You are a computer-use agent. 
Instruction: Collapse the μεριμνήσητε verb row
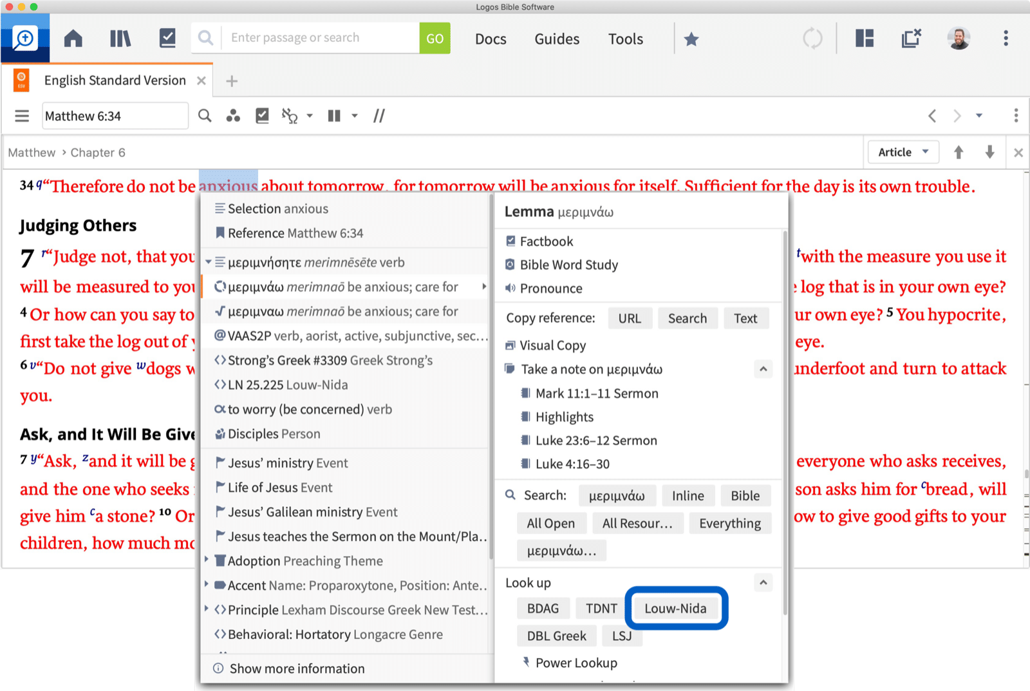209,262
